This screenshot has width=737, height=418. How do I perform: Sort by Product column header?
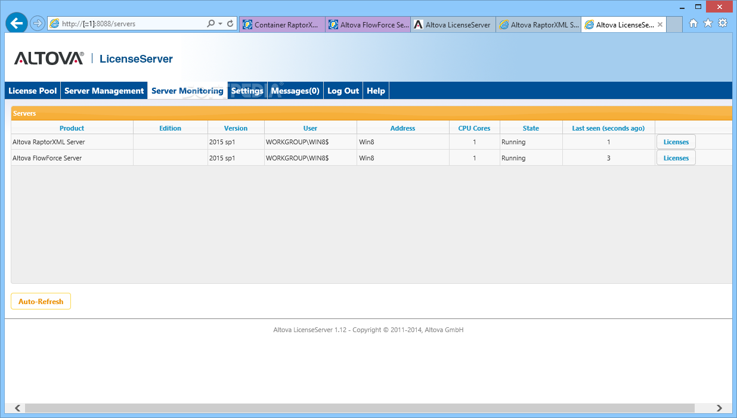coord(72,128)
